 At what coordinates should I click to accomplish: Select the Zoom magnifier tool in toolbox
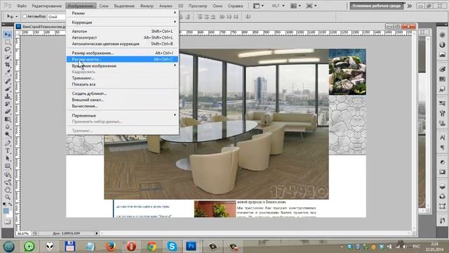tap(8, 197)
